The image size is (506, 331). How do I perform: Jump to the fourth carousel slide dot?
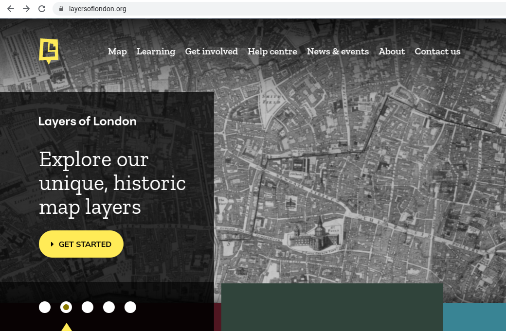coord(109,307)
